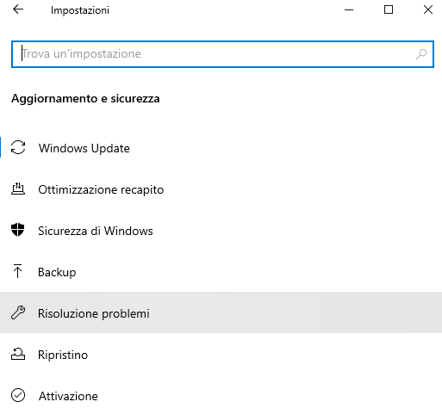The image size is (442, 408).
Task: Click the Risoluzione problemi wrench icon
Action: tap(18, 312)
